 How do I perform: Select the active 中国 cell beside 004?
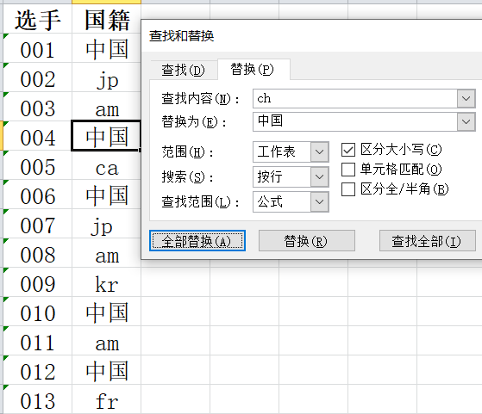(106, 136)
